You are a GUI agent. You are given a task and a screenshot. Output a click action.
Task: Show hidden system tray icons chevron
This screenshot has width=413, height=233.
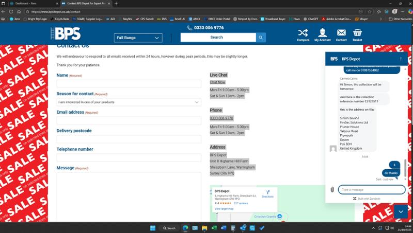click(x=373, y=228)
